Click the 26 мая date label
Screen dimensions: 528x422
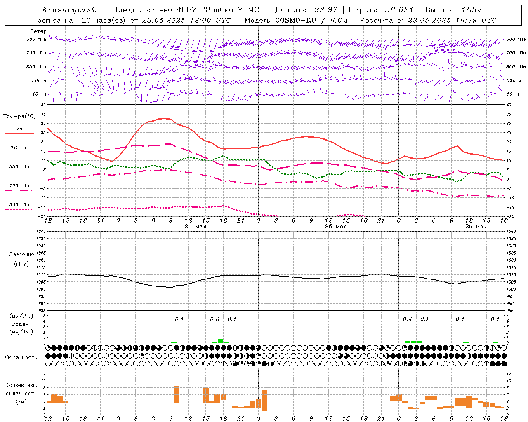tap(476, 226)
